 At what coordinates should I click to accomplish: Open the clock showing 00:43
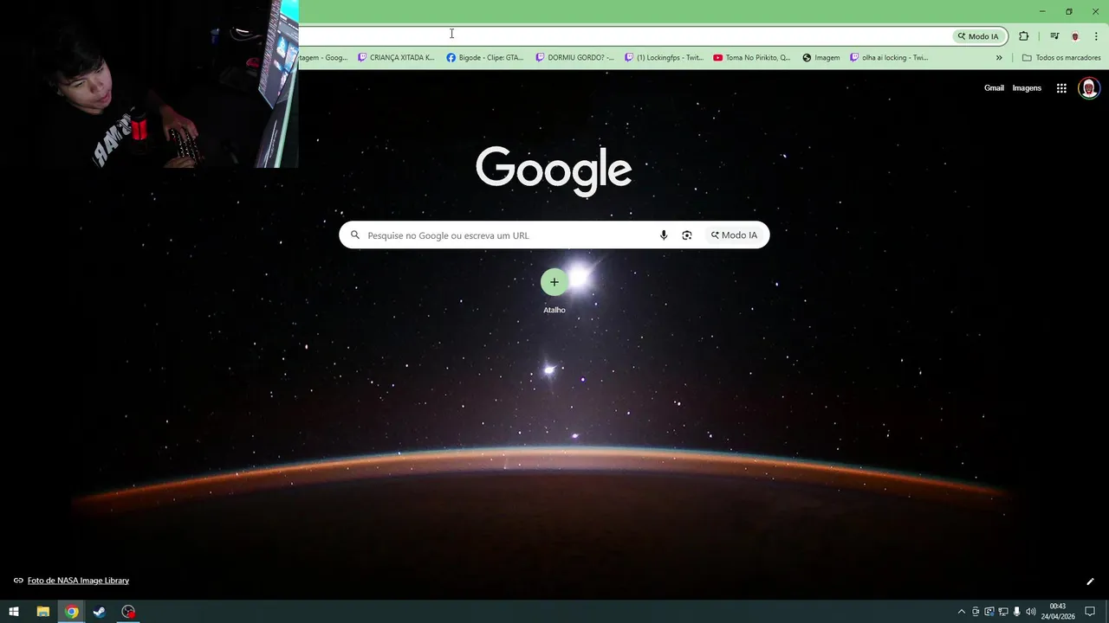click(x=1057, y=612)
